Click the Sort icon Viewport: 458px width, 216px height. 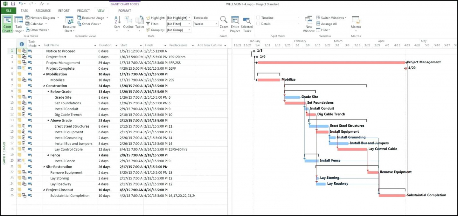pyautogui.click(x=117, y=20)
